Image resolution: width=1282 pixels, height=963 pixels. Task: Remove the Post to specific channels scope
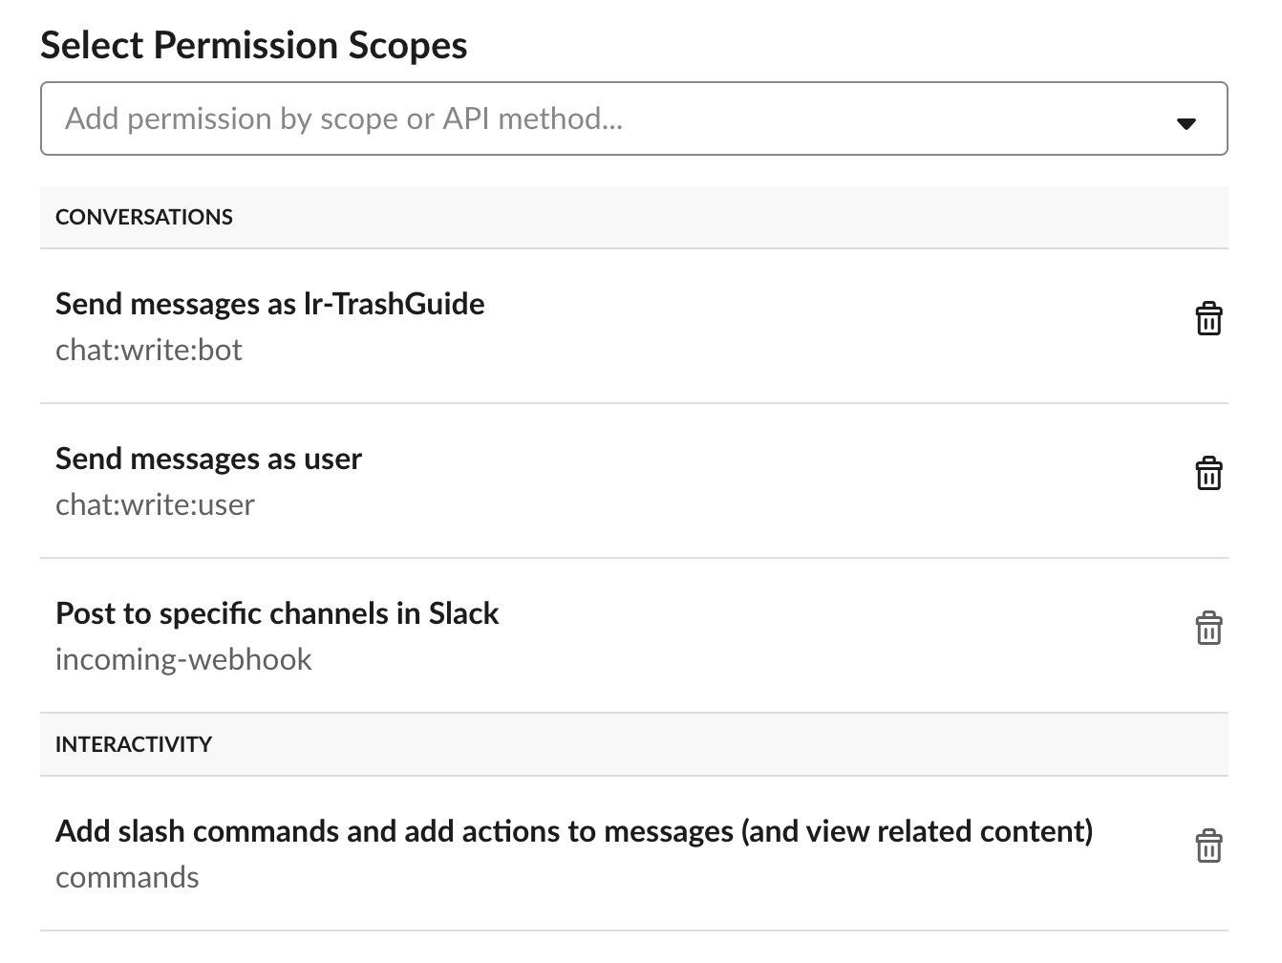[x=1207, y=629]
